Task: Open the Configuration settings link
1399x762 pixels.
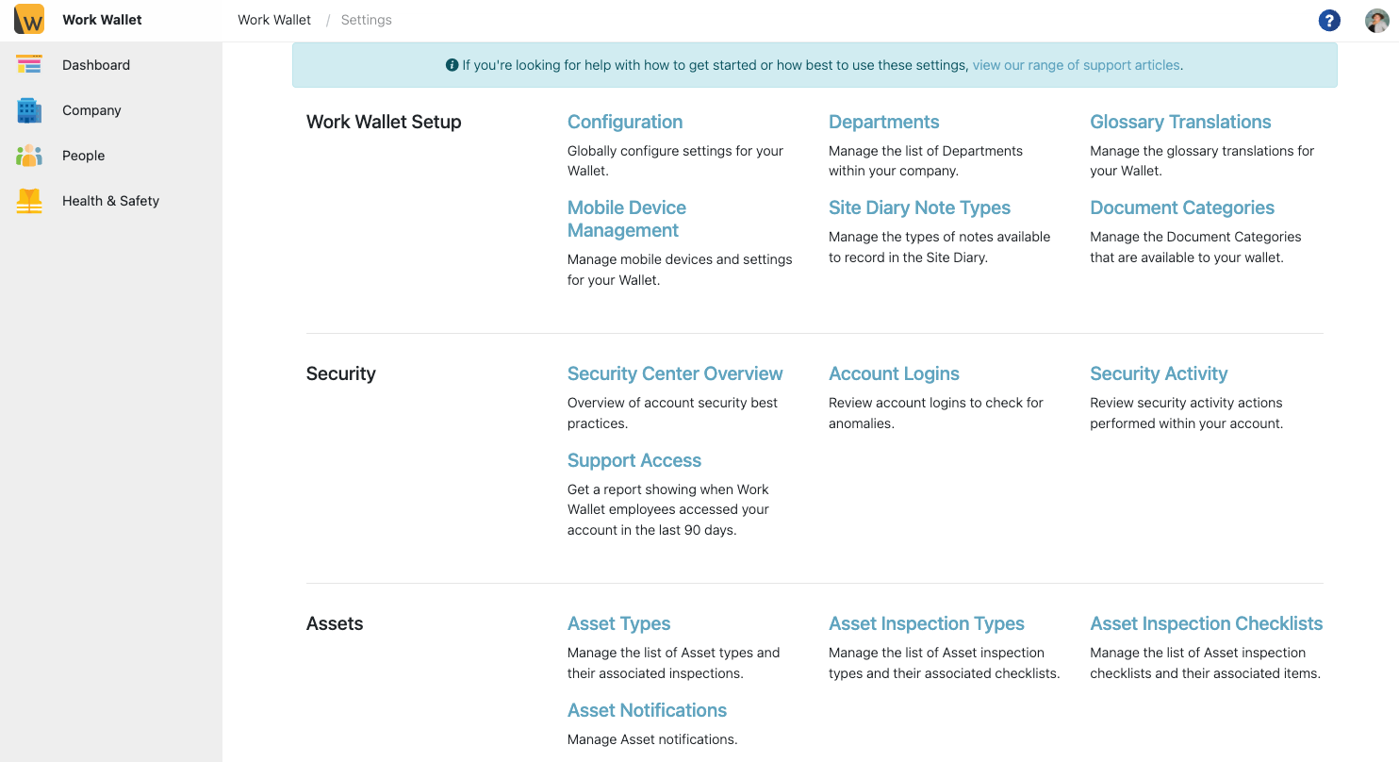Action: click(x=624, y=122)
